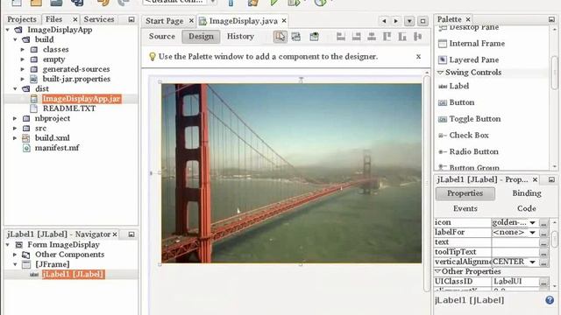561x315 pixels.
Task: Show the Binding category
Action: pos(527,193)
